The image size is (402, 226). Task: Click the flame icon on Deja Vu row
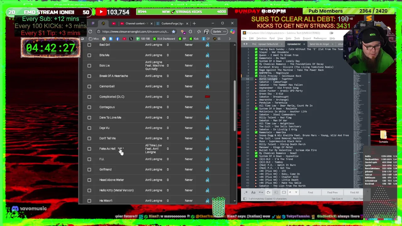(x=207, y=128)
